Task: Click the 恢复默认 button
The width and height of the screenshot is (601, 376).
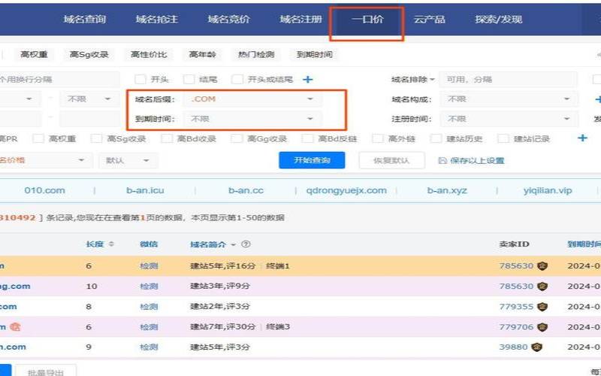Action: [x=391, y=160]
